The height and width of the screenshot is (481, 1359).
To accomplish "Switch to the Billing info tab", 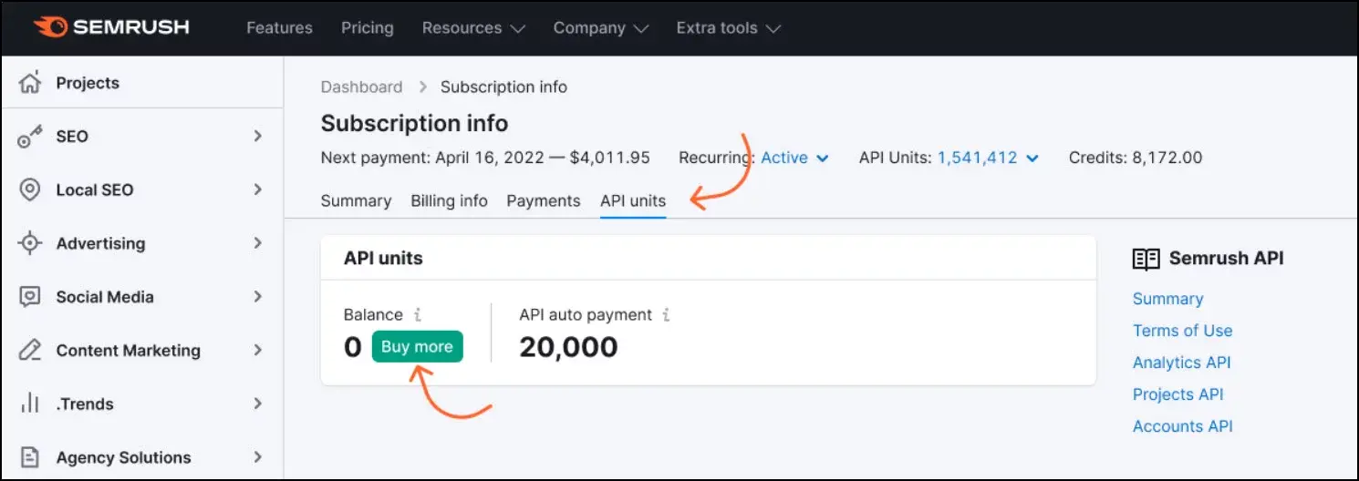I will (x=449, y=201).
